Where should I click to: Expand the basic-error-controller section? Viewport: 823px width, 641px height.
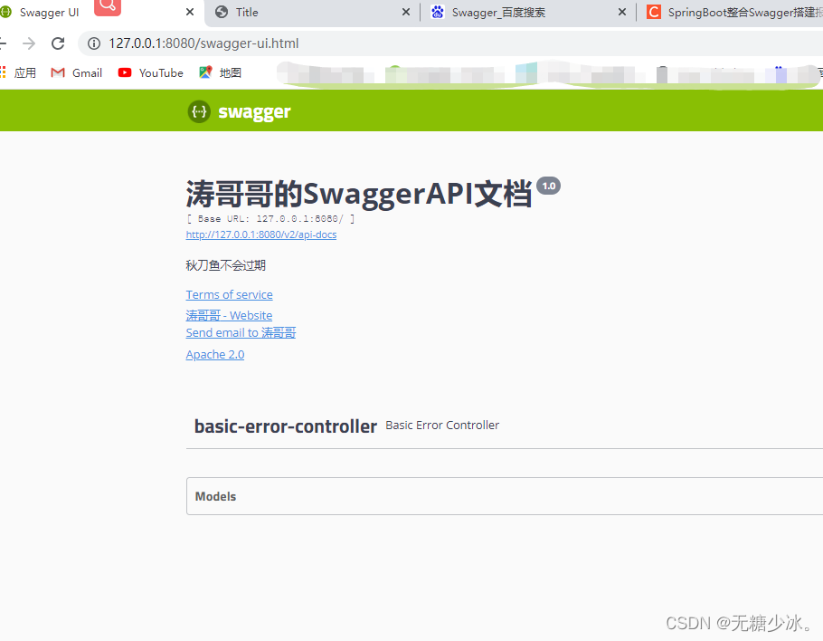pyautogui.click(x=285, y=426)
